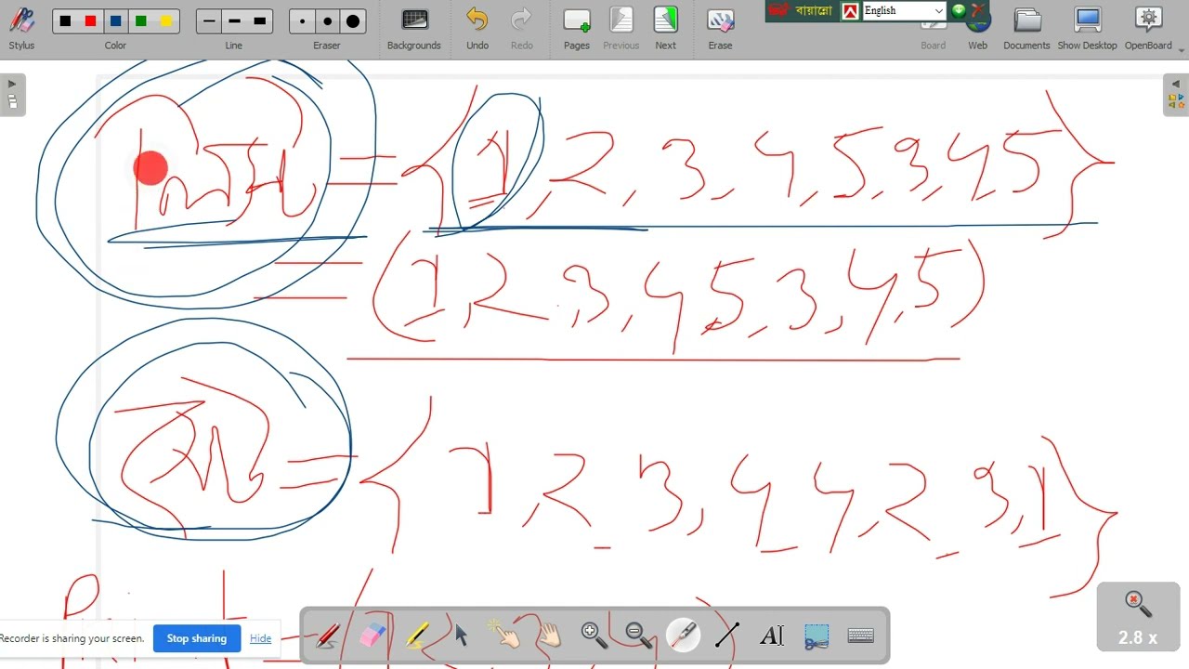
Task: Select the Interact with items finger tool
Action: tap(505, 636)
